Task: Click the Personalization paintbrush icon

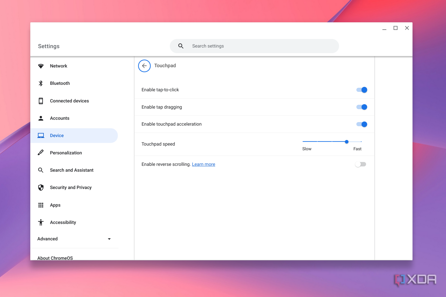Action: [x=41, y=153]
